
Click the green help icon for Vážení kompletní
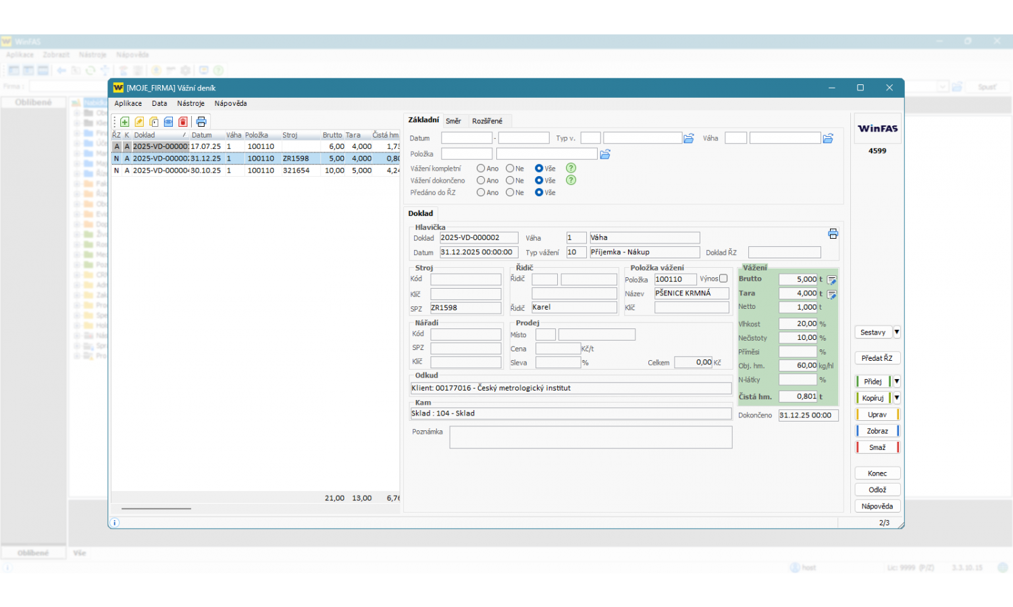click(571, 169)
